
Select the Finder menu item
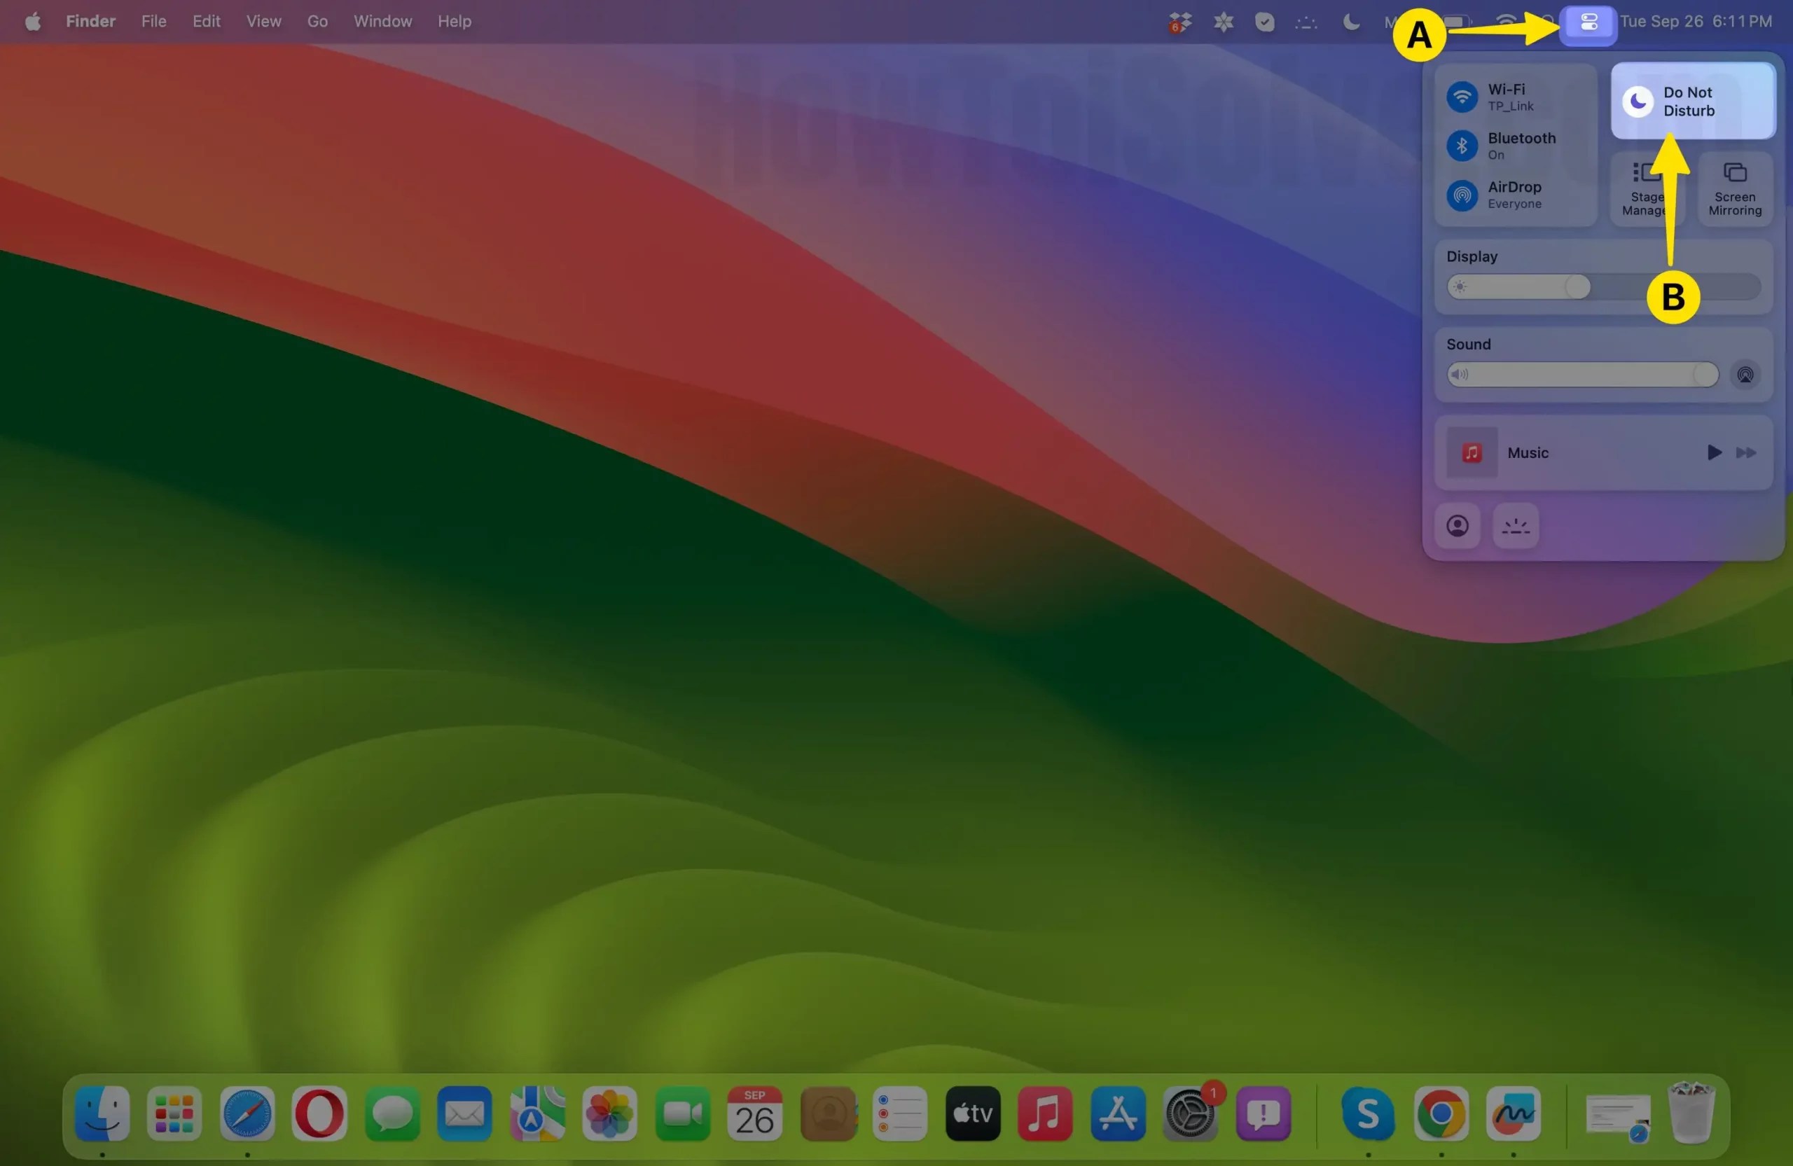tap(90, 21)
